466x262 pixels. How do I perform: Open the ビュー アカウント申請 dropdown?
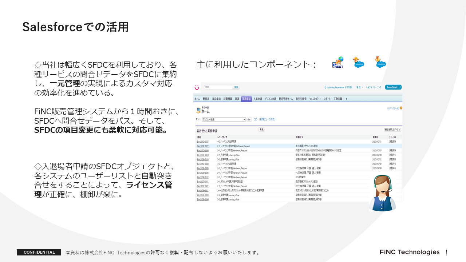(x=224, y=119)
